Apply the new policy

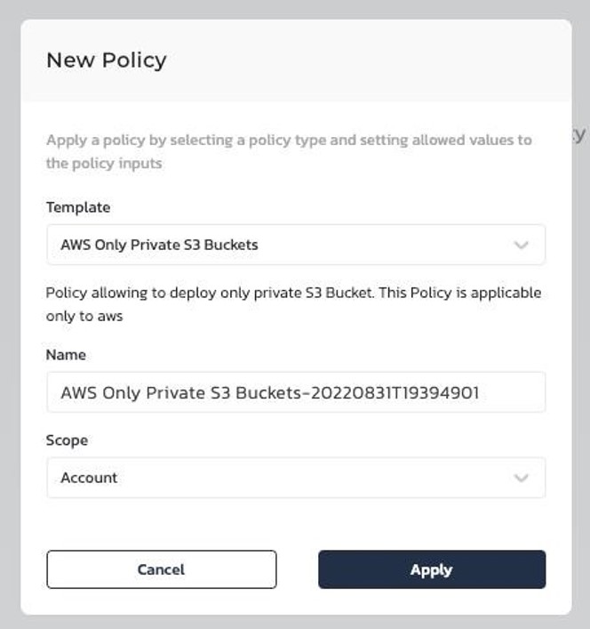(x=432, y=569)
